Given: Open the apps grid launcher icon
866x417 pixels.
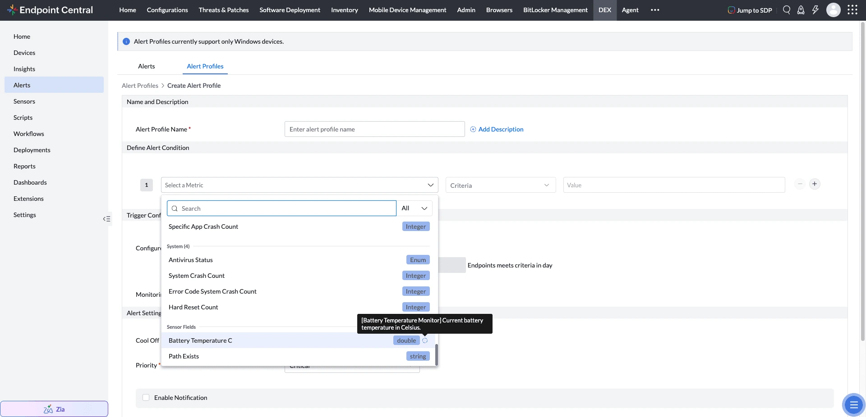Looking at the screenshot, I should (x=852, y=10).
